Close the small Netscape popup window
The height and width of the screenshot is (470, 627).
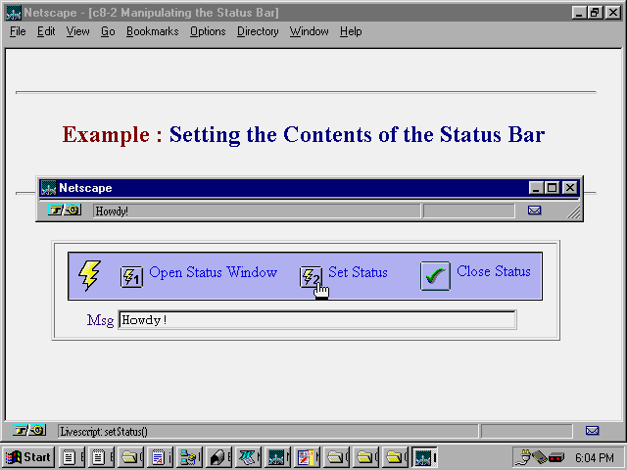pos(570,187)
